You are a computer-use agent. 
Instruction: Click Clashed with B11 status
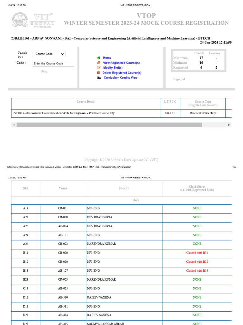pyautogui.click(x=197, y=253)
